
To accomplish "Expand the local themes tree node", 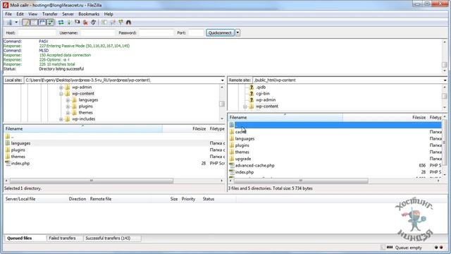I will coord(68,113).
